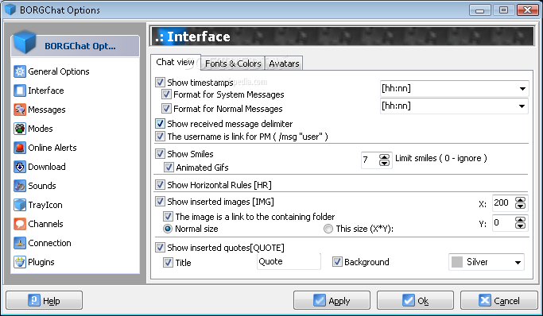Switch to the Fonts & Colors tab
Image resolution: width=543 pixels, height=316 pixels.
pyautogui.click(x=233, y=64)
